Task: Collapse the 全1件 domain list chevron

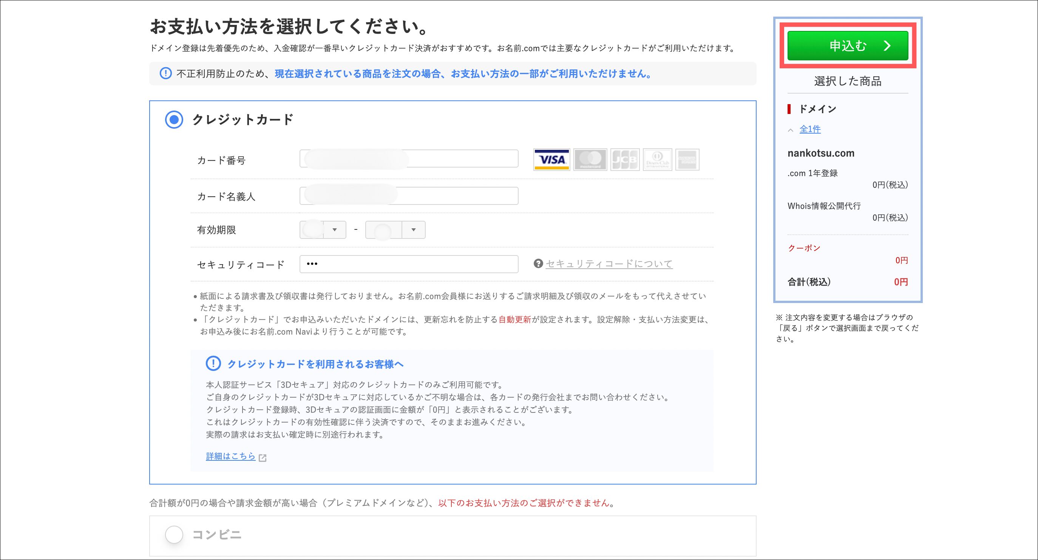Action: click(791, 130)
